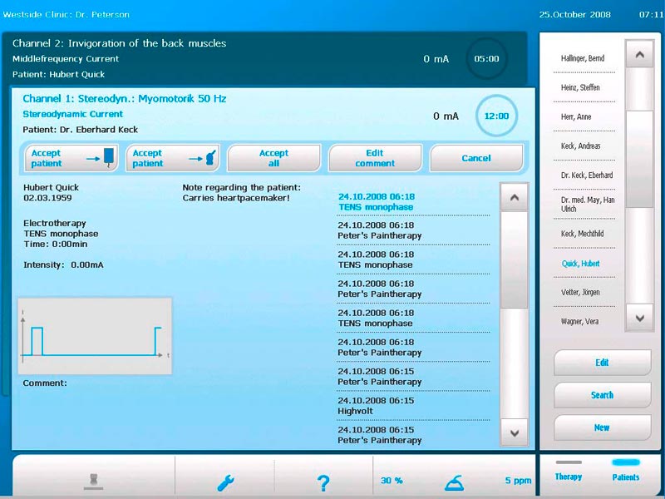This screenshot has width=665, height=499.
Task: Click Westside Clinic: Dr. Peterson header
Action: 66,14
